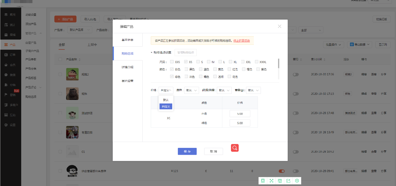Expand the 产品评论 submenu

point(41,87)
